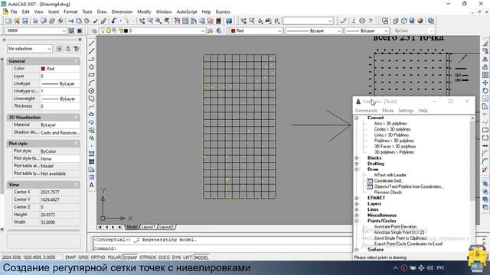The image size is (490, 275).
Task: Open the layer 0 dropdown list
Action: click(x=202, y=31)
